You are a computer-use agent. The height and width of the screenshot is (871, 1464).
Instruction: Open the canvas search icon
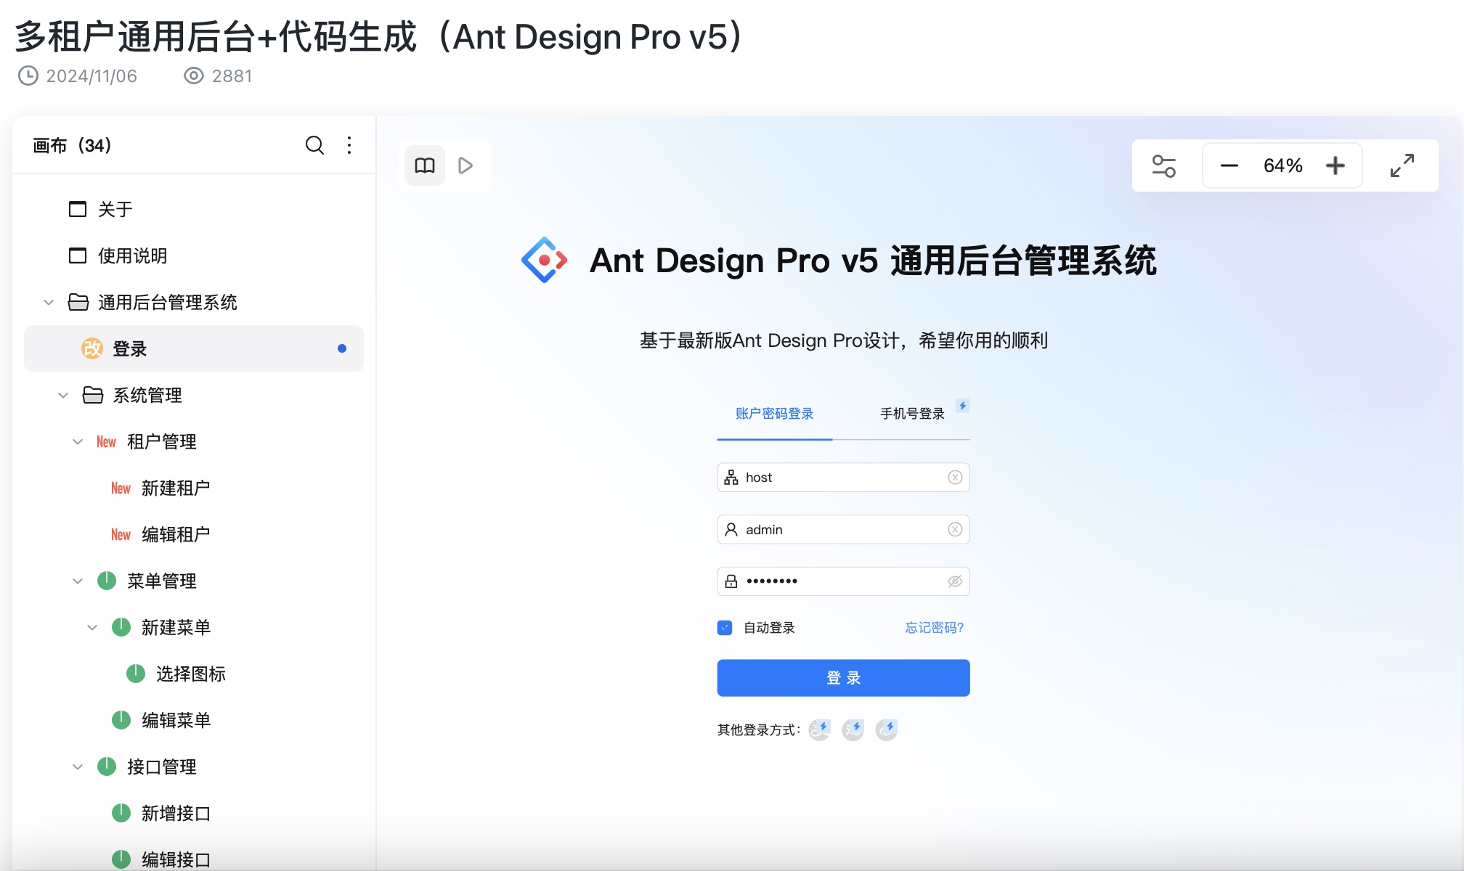pyautogui.click(x=314, y=145)
